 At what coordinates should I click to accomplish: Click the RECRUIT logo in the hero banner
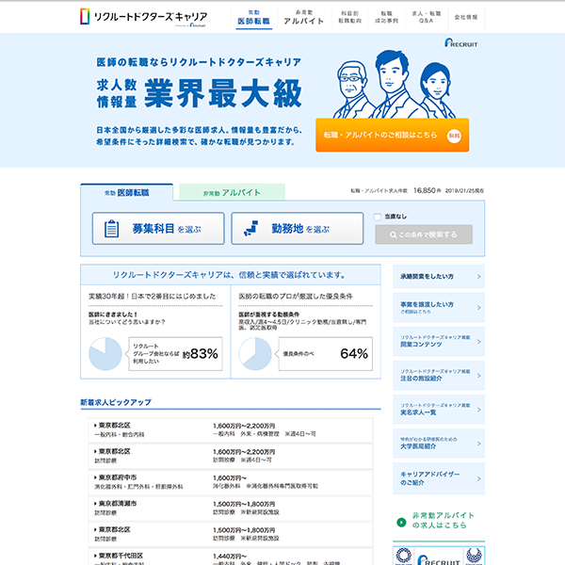460,43
